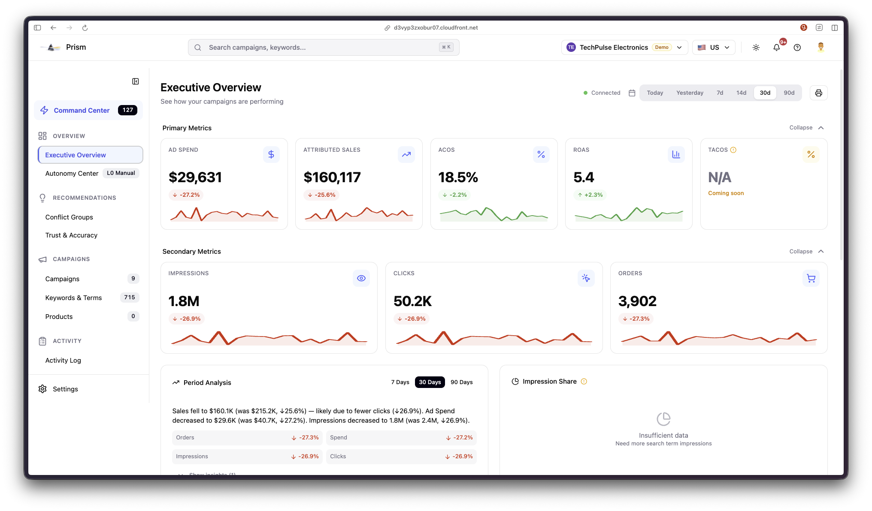Switch Period Analysis to 7 Days
The width and height of the screenshot is (872, 511).
[400, 382]
